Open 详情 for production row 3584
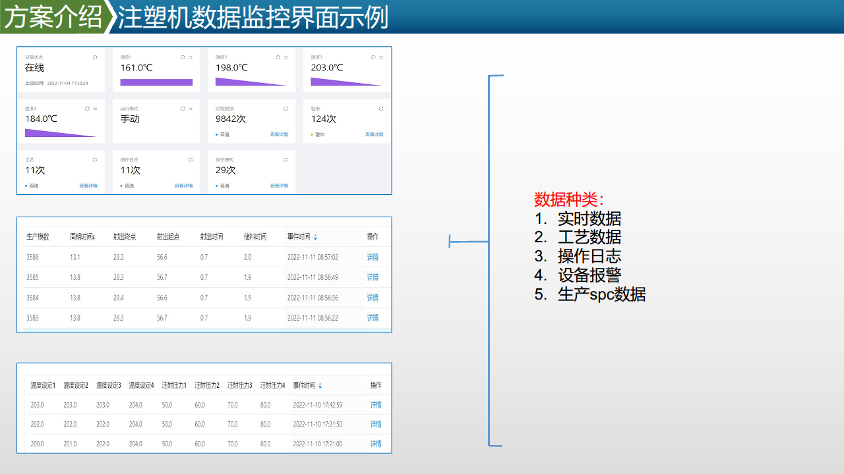844x474 pixels. 373,298
